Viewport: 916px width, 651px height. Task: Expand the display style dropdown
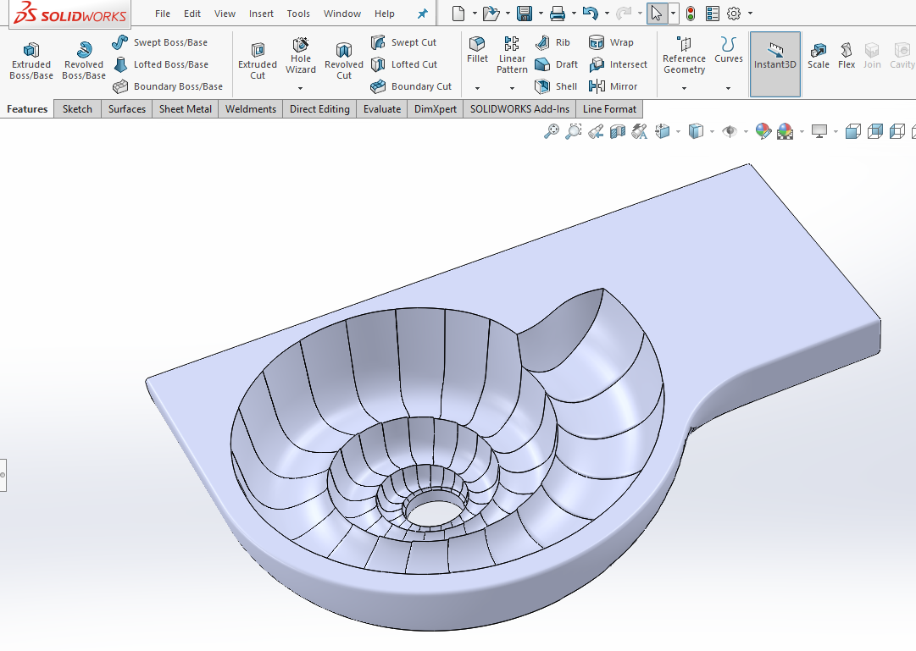point(711,131)
